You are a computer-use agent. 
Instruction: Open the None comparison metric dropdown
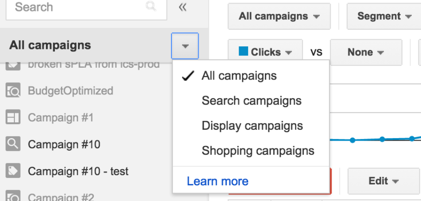click(366, 52)
